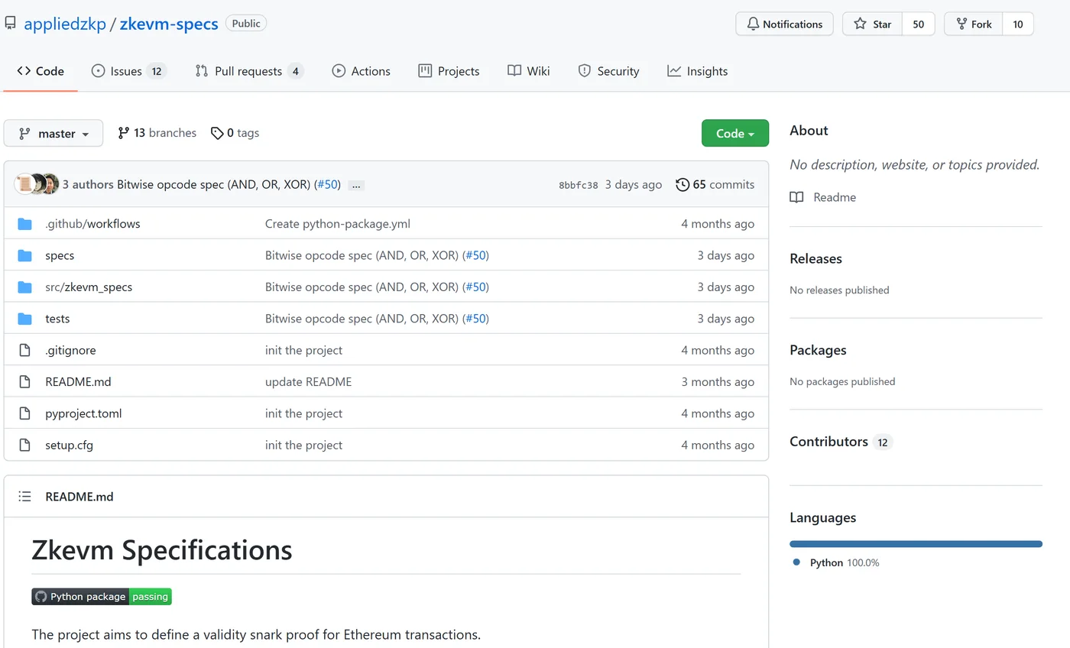Open the Insights tab
Screen dimensions: 1070x648
[697, 71]
